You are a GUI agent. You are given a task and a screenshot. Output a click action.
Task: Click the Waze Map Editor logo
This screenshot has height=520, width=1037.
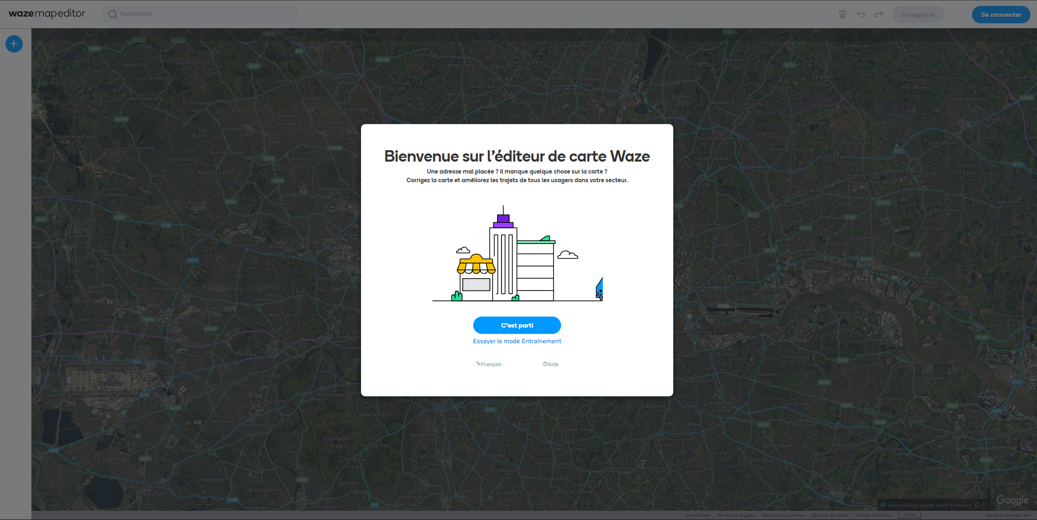pyautogui.click(x=47, y=14)
